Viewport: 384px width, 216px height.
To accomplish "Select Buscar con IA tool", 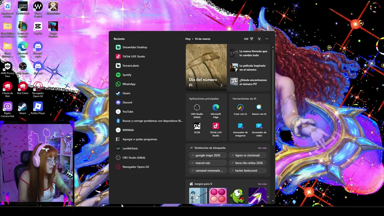I will (x=259, y=110).
